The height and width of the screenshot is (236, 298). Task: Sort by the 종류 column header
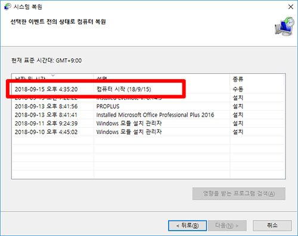pos(238,79)
